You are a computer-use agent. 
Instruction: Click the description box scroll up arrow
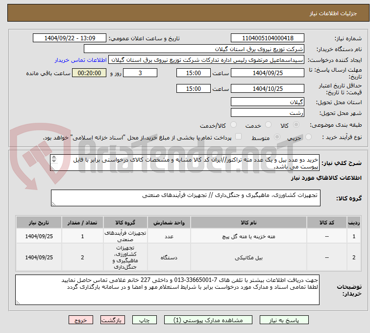[54, 157]
